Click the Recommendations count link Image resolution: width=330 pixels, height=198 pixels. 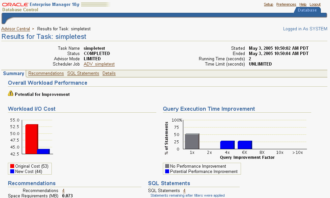tap(63, 191)
